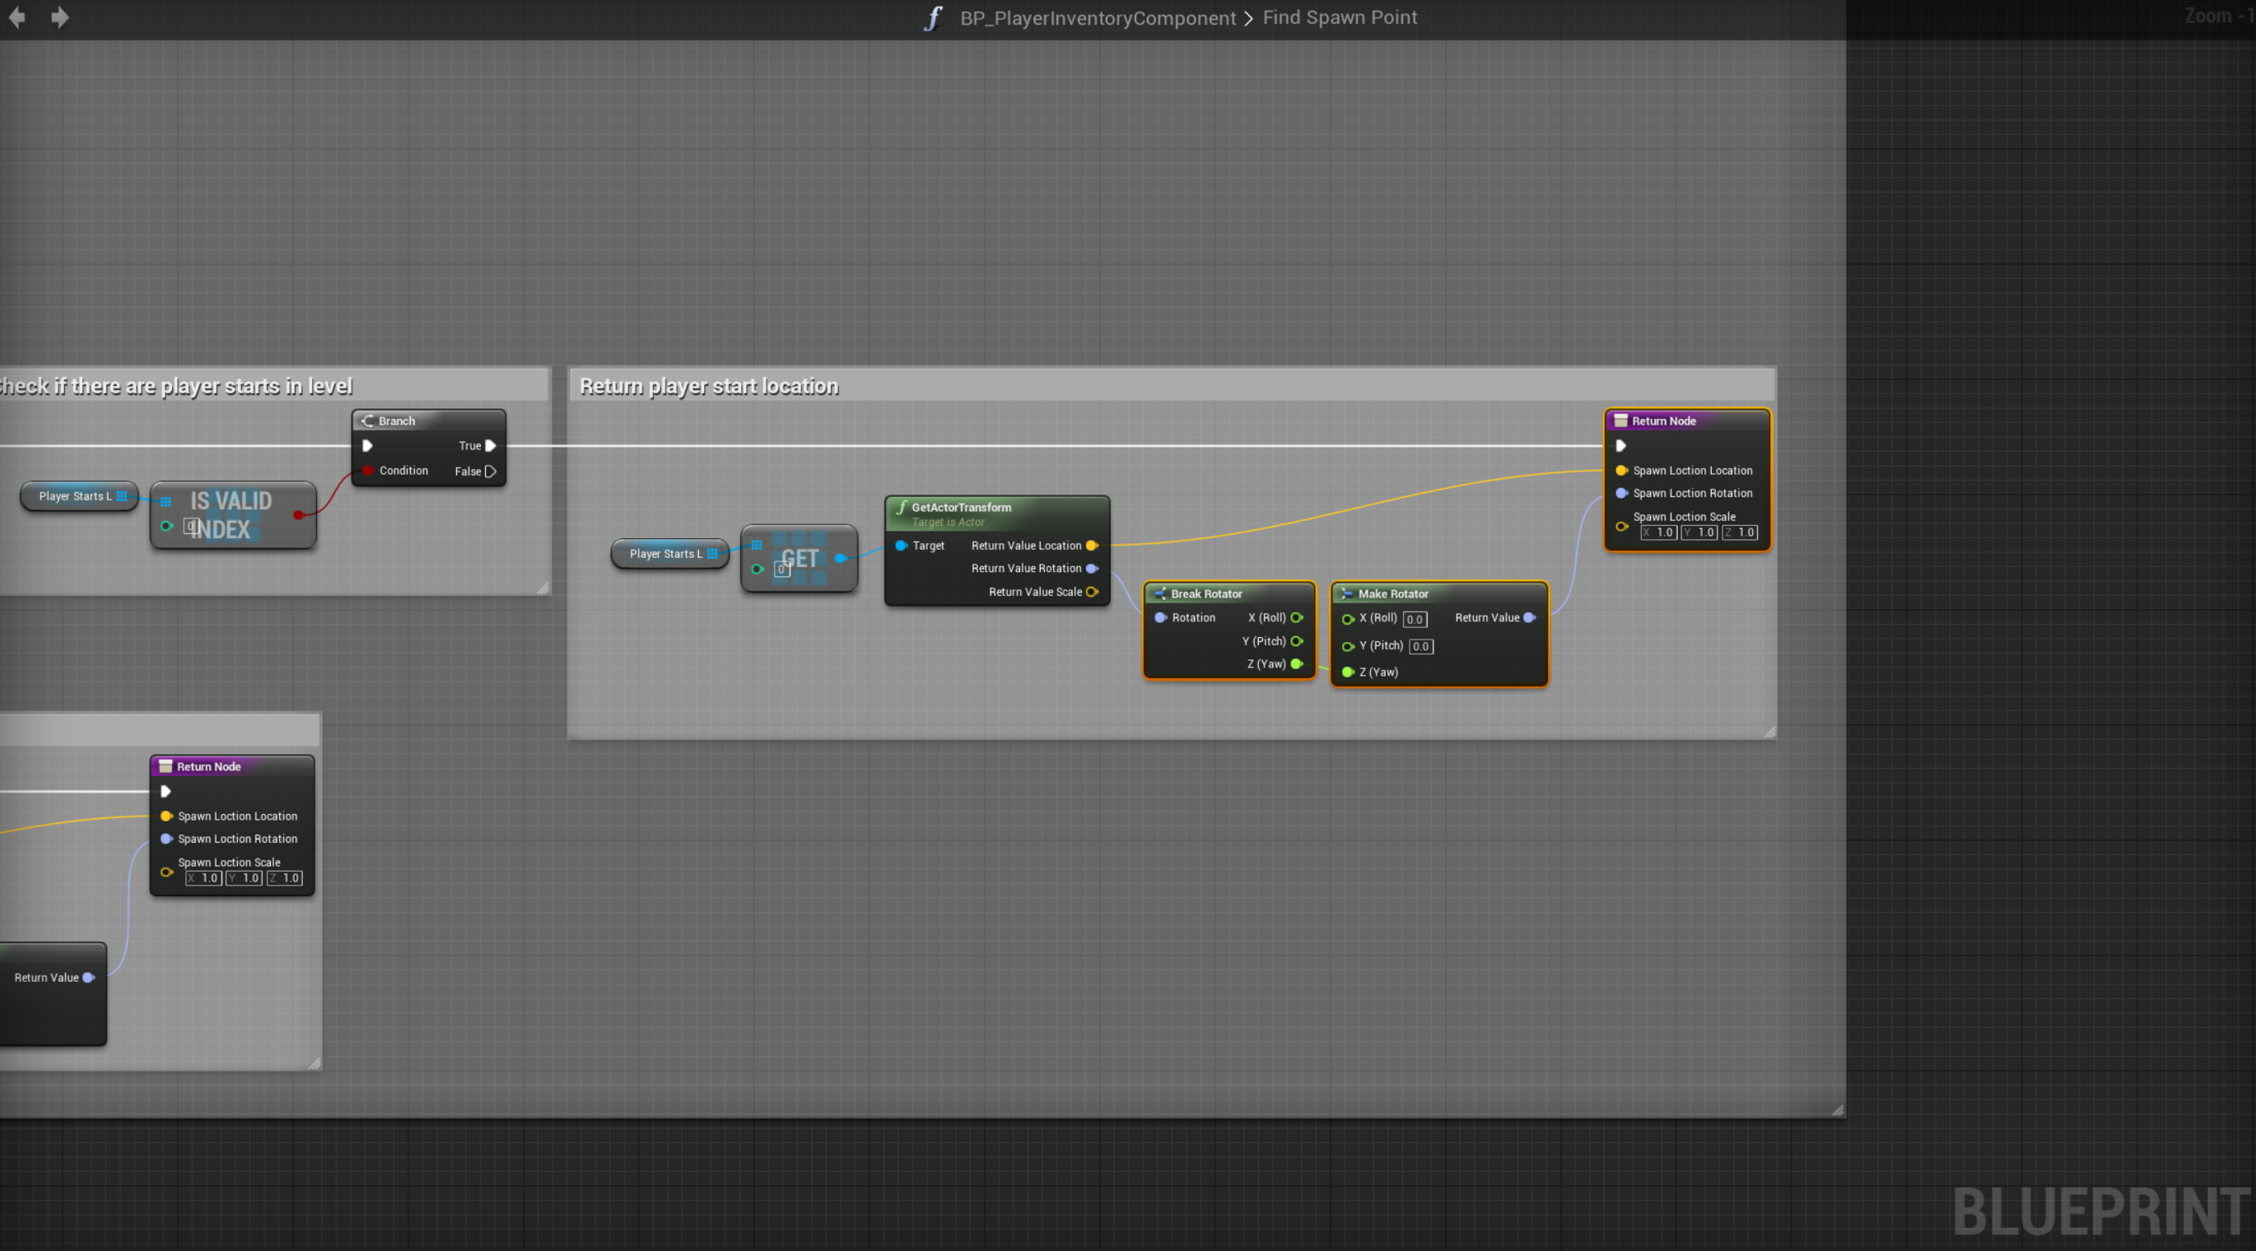
Task: Click Make Rotator Y (Pitch) value field
Action: pos(1420,647)
